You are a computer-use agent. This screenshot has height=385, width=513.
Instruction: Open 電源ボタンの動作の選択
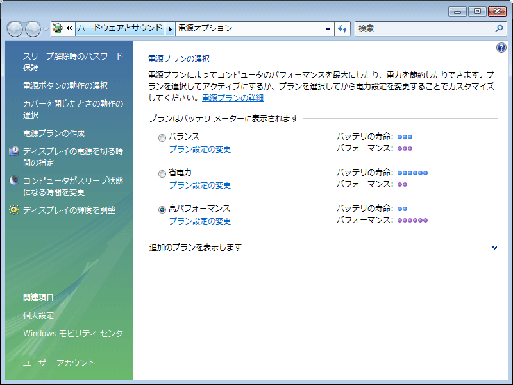[x=65, y=86]
